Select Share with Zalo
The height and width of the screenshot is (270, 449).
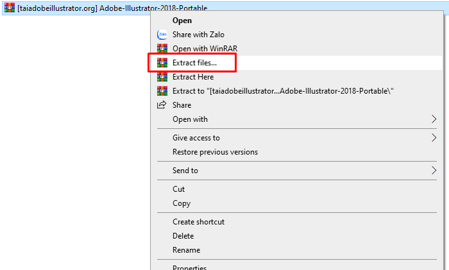click(x=198, y=35)
